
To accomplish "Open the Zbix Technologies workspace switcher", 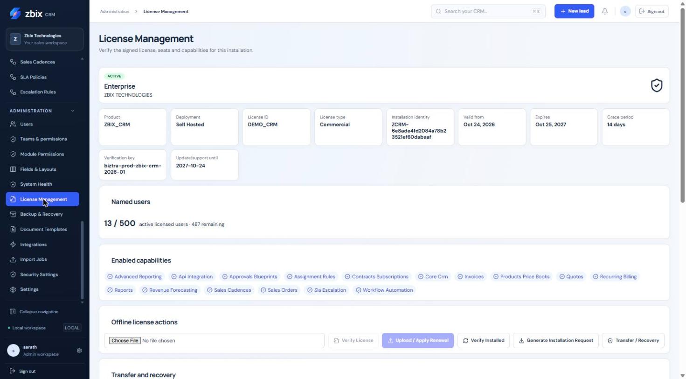I will coord(45,39).
